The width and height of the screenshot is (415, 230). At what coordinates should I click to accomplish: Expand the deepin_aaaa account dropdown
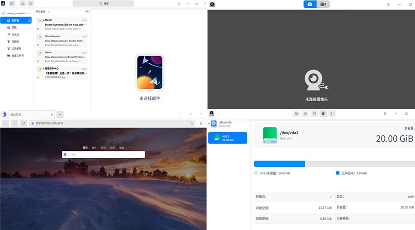pyautogui.click(x=30, y=14)
